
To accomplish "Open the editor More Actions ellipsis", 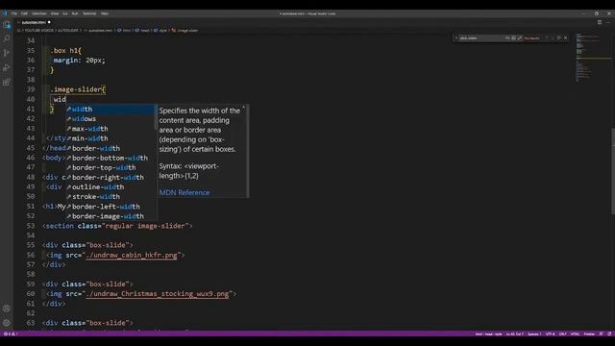I will pos(608,22).
